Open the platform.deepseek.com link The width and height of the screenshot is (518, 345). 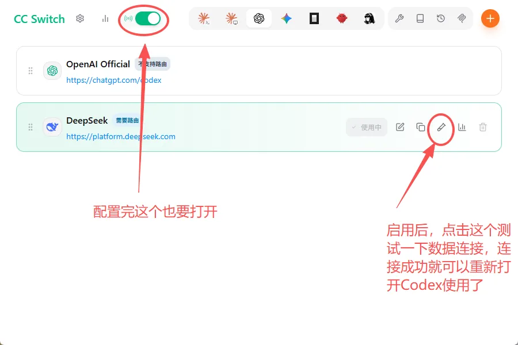(x=121, y=137)
